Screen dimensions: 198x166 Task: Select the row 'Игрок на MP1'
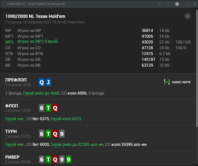click(x=98, y=36)
